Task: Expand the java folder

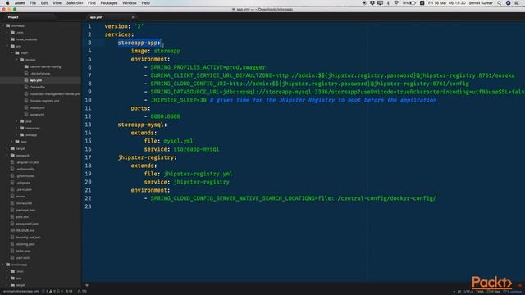Action: (x=16, y=121)
